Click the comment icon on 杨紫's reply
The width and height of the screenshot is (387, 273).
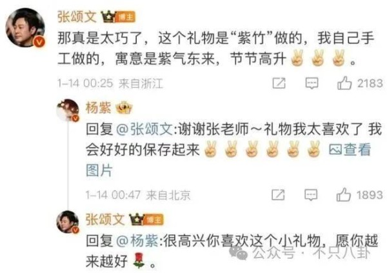(x=311, y=195)
